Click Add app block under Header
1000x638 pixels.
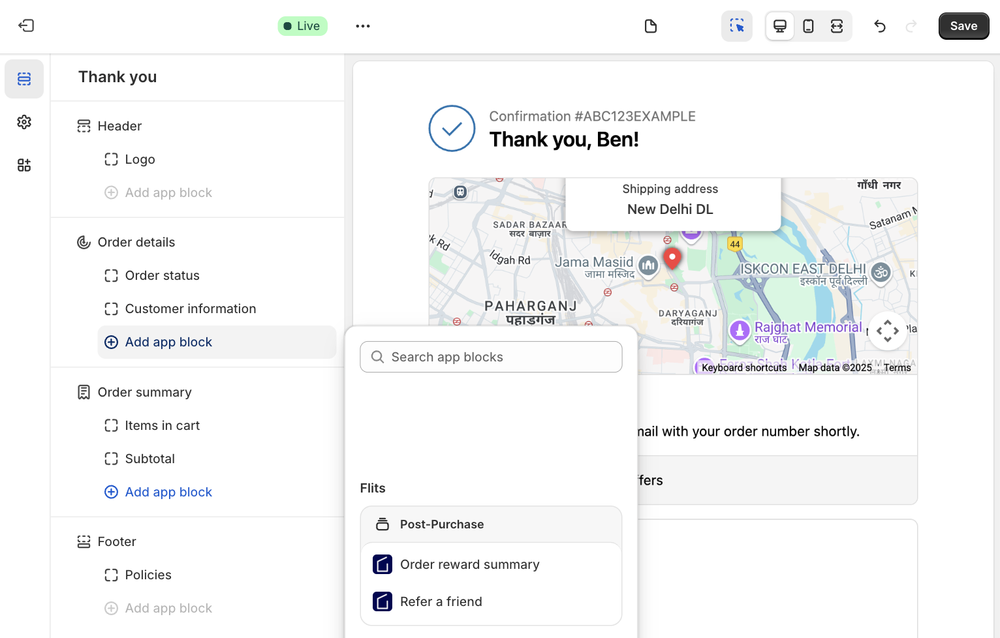[x=159, y=192]
